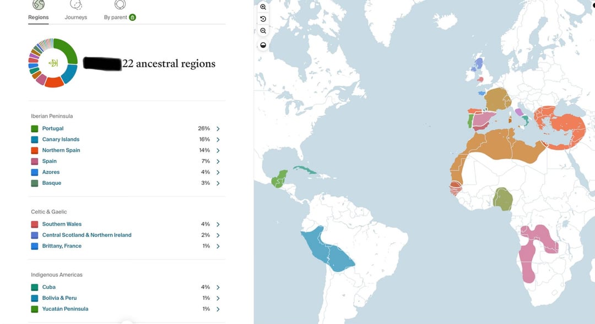Open Central Scotland & Northern Ireland link
Image resolution: width=595 pixels, height=324 pixels.
pos(87,235)
